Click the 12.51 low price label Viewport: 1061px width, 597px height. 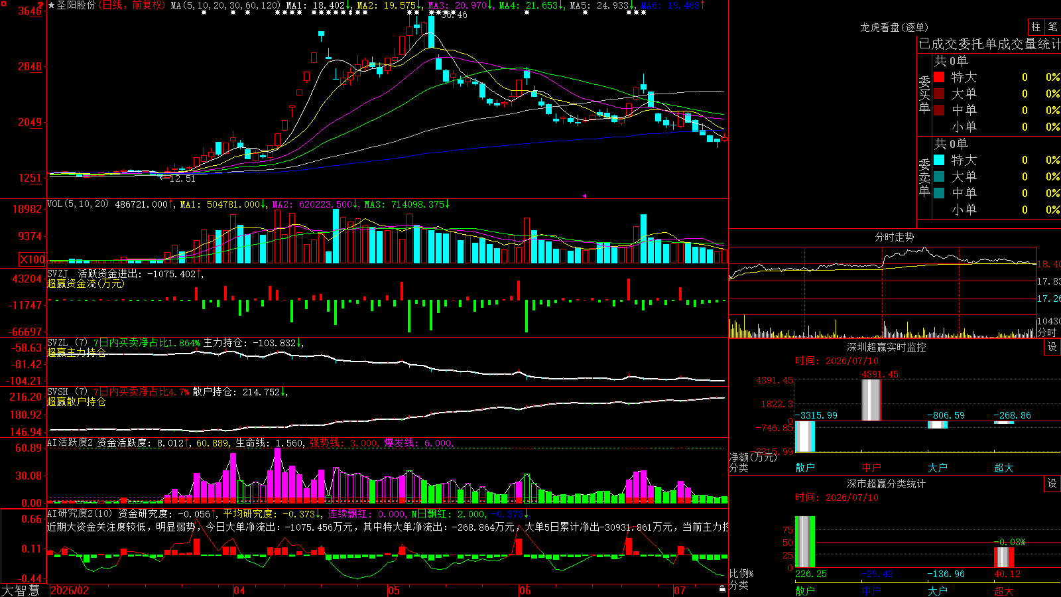(182, 178)
